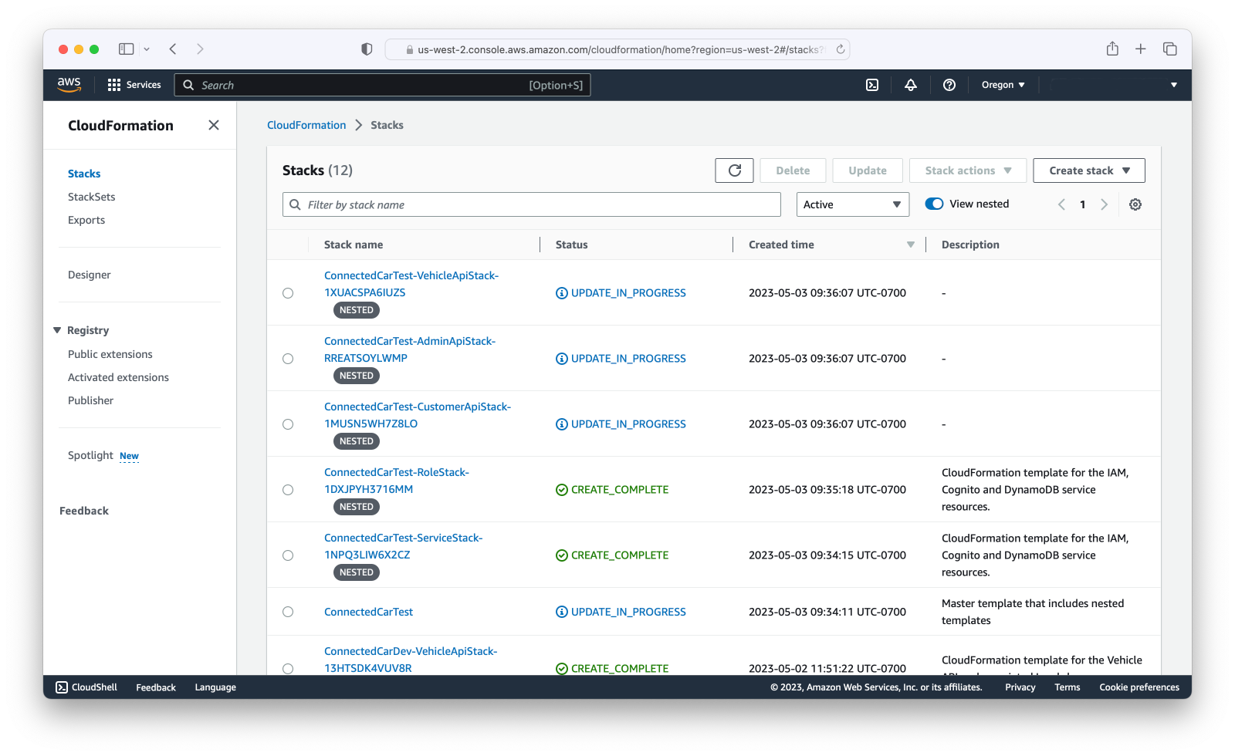Open Designer in the sidebar
The image size is (1235, 756).
[x=89, y=275]
